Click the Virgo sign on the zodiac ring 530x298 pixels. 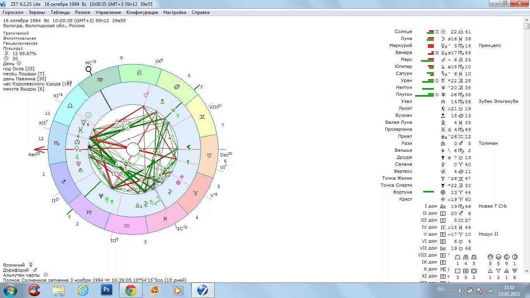[x=100, y=80]
